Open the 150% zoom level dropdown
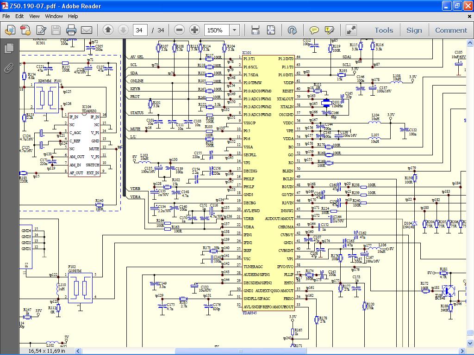Image resolution: width=474 pixels, height=355 pixels. 235,31
